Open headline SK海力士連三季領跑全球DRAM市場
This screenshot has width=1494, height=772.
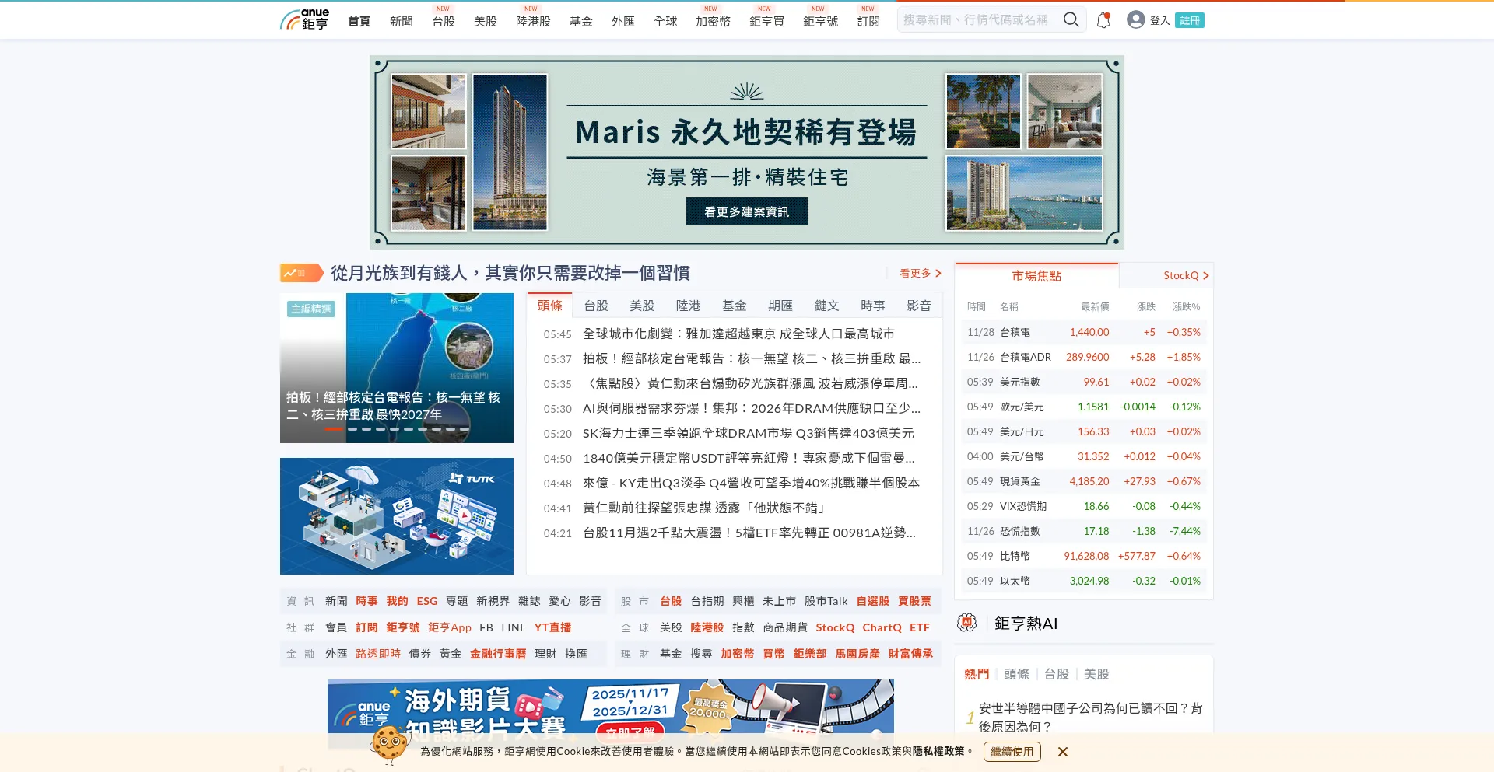pos(749,433)
